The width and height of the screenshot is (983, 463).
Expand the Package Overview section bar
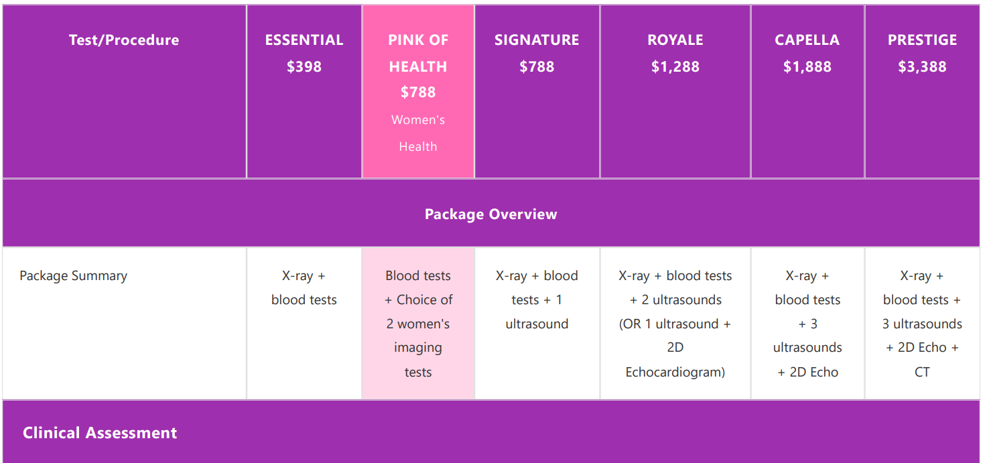(x=491, y=214)
